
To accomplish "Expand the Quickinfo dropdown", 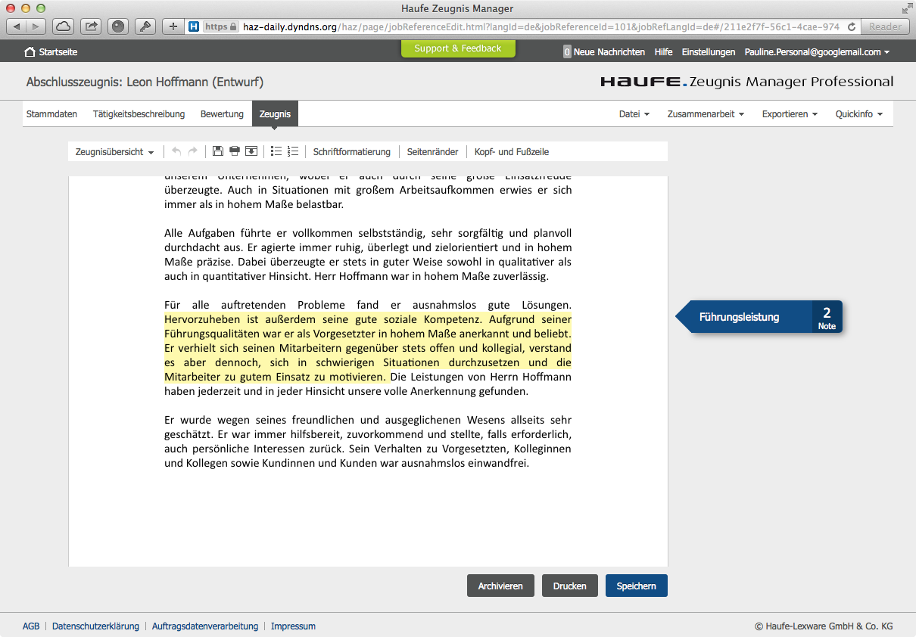I will coord(860,114).
